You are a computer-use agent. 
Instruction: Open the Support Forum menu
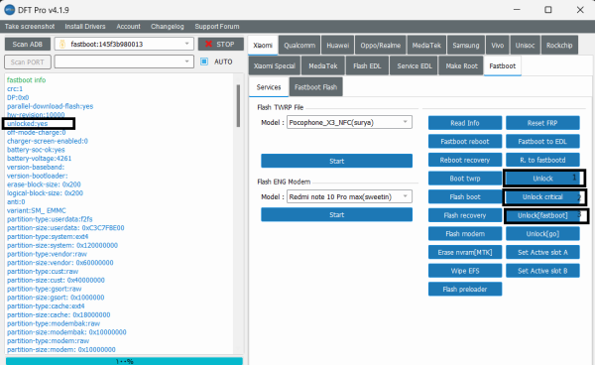tap(217, 26)
